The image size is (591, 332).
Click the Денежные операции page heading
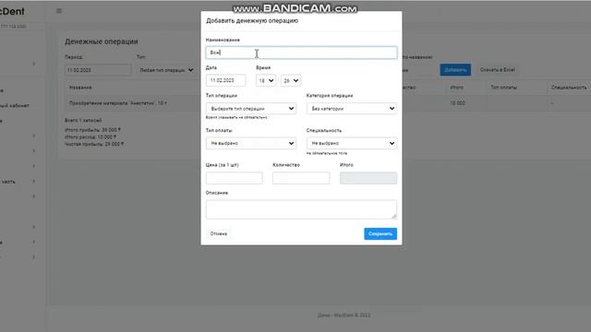point(102,41)
